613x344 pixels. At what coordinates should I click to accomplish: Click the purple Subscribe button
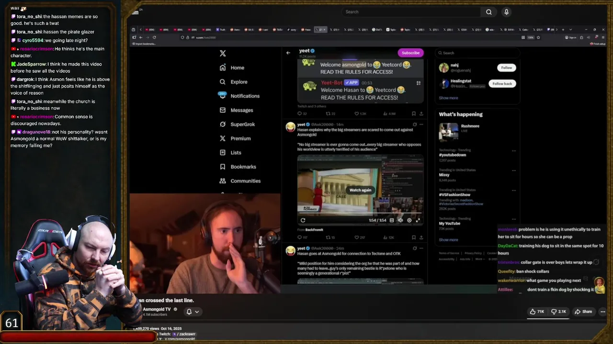(410, 53)
